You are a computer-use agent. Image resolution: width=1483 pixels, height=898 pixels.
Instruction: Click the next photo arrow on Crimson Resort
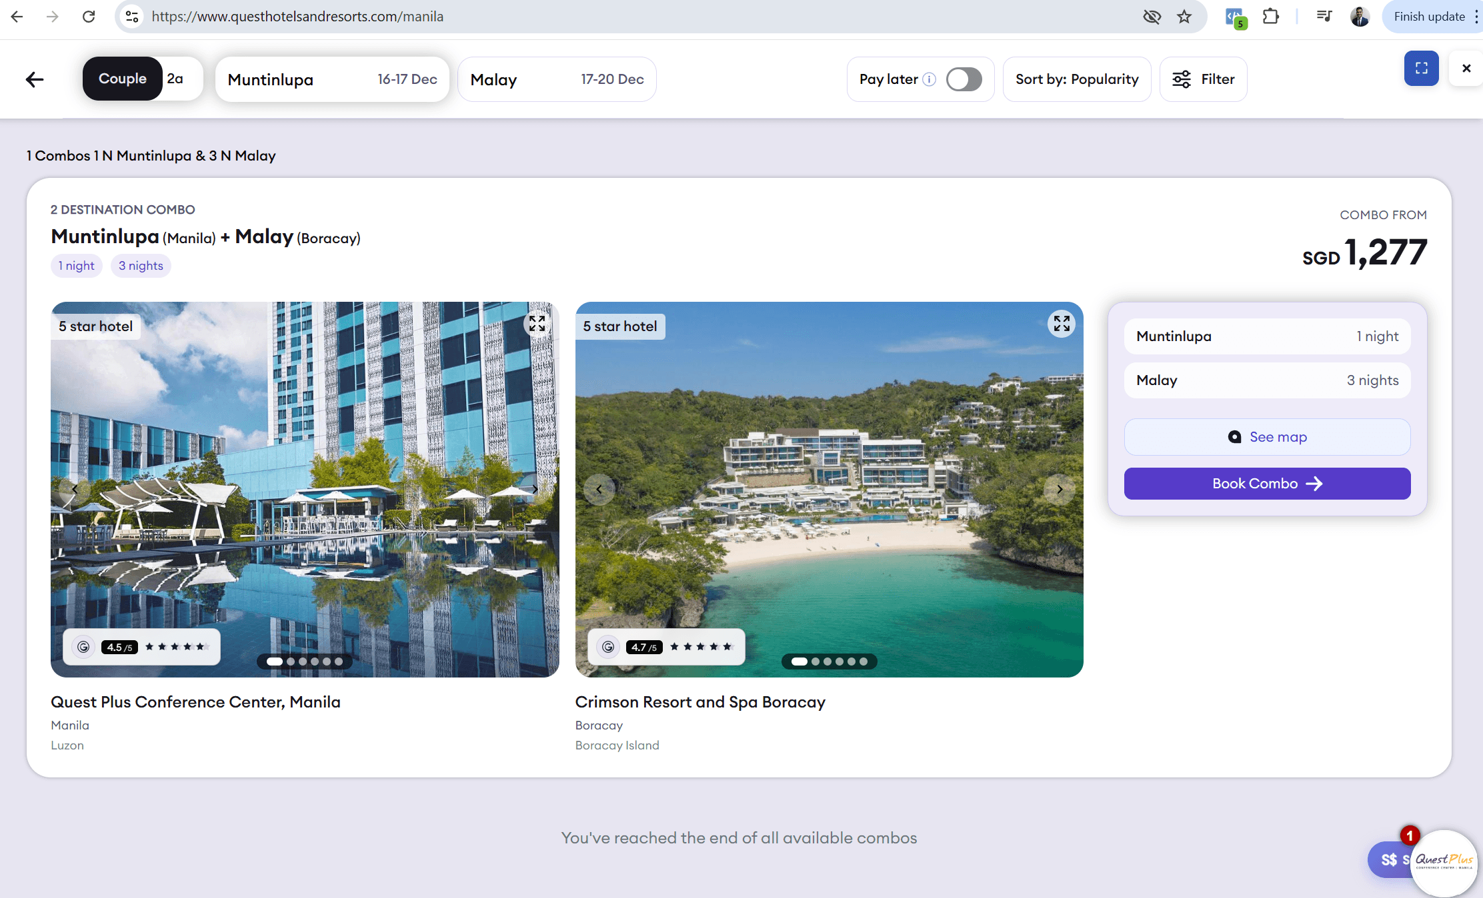tap(1059, 489)
